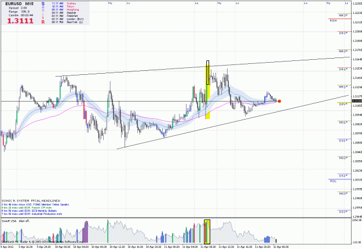Click the RDH red level label
The height and width of the screenshot is (249, 362).
333,20
